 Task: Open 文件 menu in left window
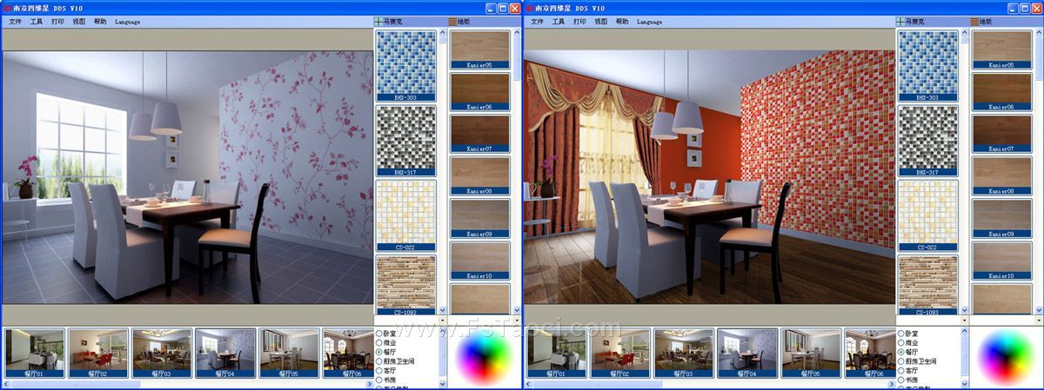pos(15,21)
